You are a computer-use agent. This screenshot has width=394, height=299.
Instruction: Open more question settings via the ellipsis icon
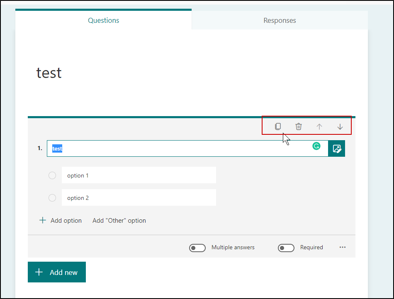(343, 247)
